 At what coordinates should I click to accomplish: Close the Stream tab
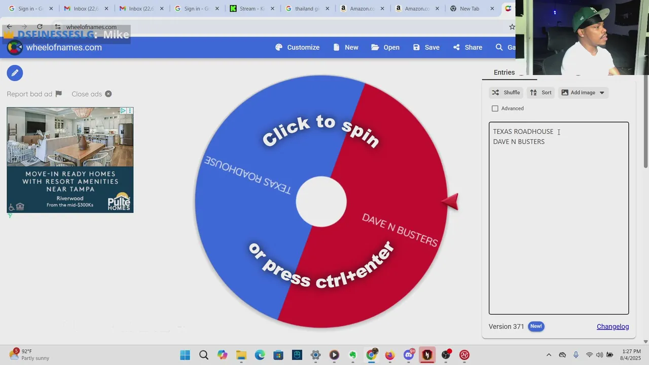coord(272,9)
